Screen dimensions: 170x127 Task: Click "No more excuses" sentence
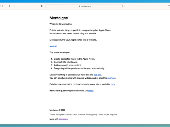pos(73,34)
